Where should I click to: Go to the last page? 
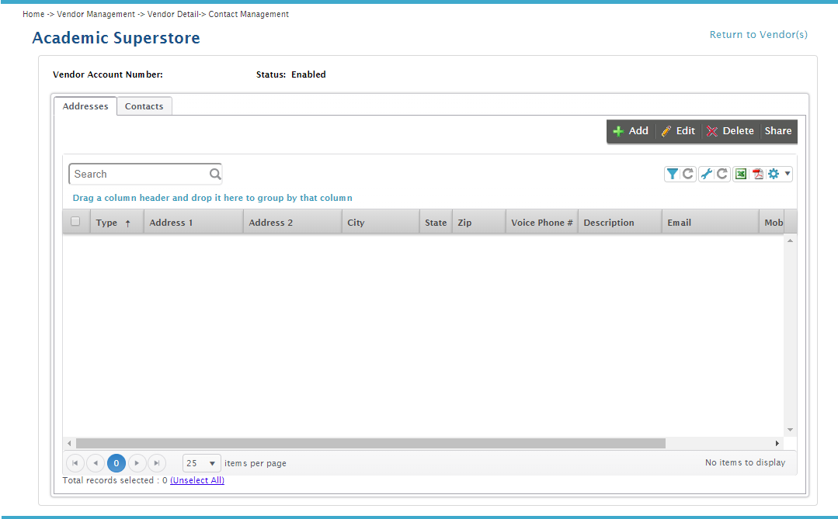157,463
